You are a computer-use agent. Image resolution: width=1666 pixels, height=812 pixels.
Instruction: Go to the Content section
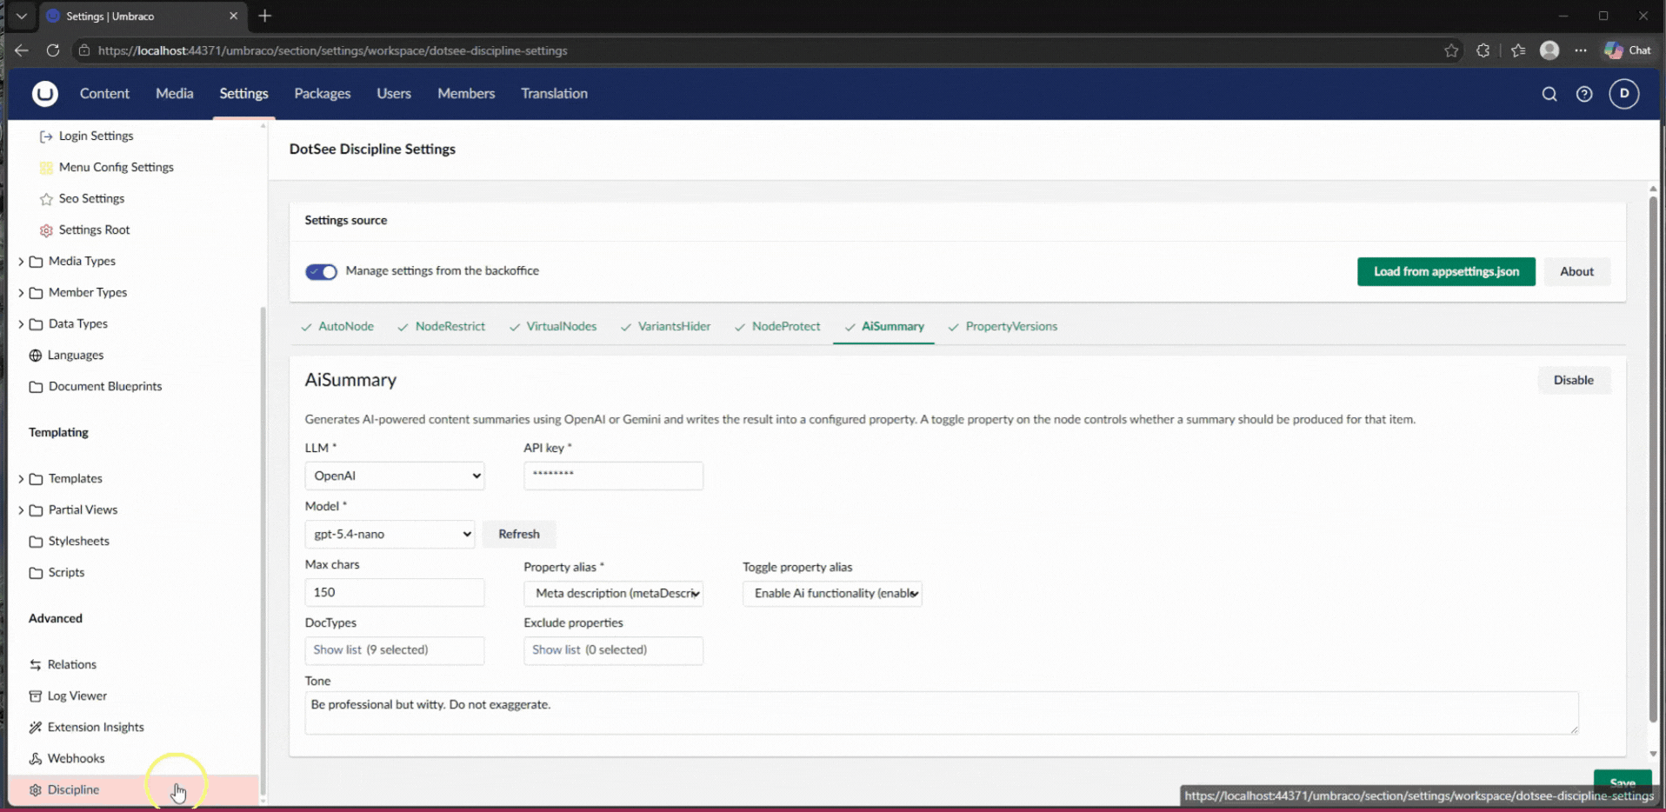pyautogui.click(x=104, y=93)
